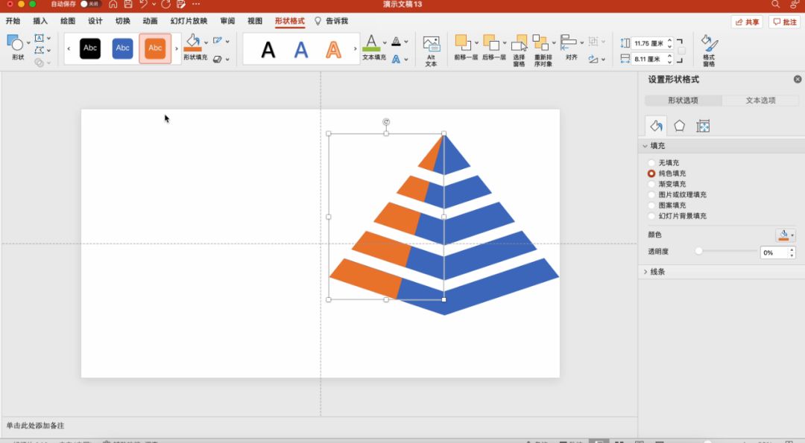The height and width of the screenshot is (443, 805).
Task: Toggle the 自动保存 switch
Action: coord(90,4)
